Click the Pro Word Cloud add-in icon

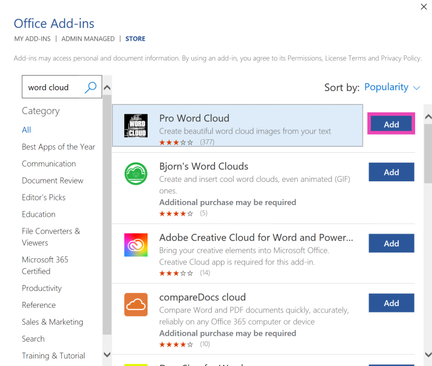point(136,125)
